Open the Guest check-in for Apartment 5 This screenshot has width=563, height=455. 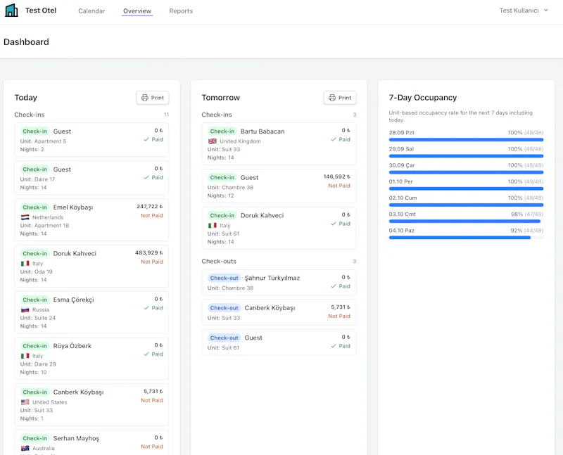click(x=91, y=139)
